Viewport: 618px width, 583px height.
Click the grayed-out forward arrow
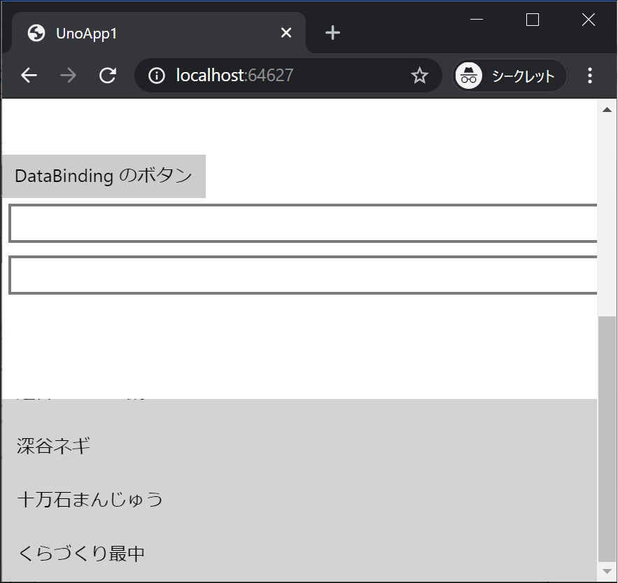point(68,76)
